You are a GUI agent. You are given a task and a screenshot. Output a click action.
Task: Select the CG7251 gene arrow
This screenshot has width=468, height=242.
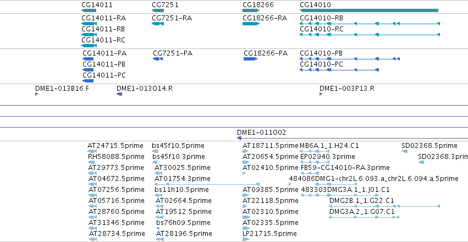pyautogui.click(x=158, y=10)
